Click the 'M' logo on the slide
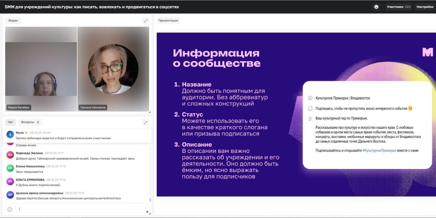This screenshot has height=218, width=436. pyautogui.click(x=428, y=53)
